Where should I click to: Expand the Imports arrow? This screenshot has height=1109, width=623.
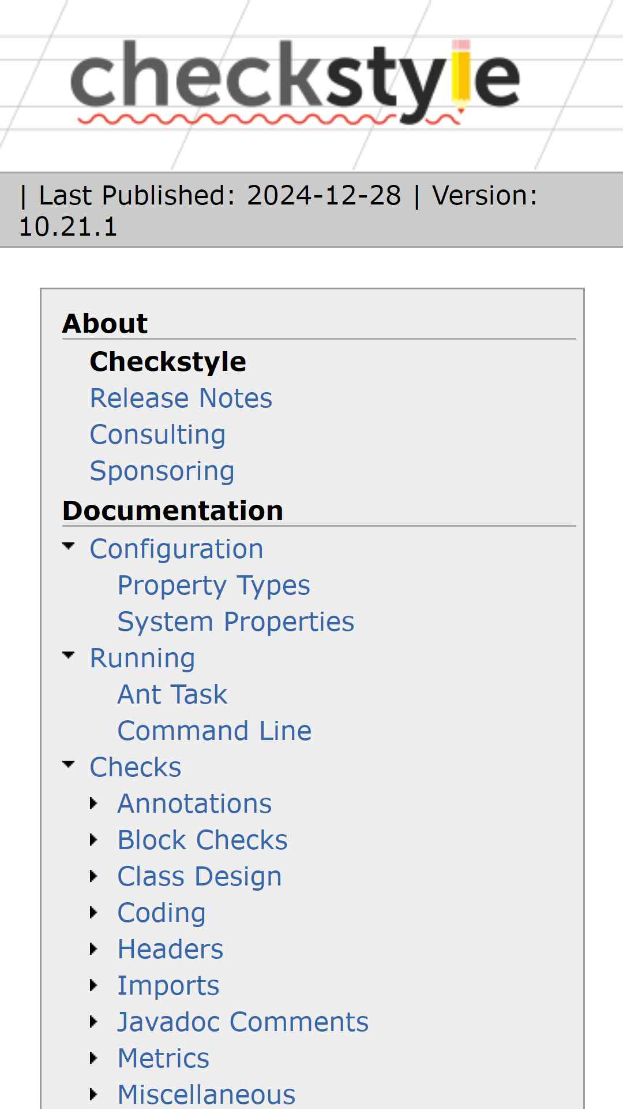[x=93, y=985]
